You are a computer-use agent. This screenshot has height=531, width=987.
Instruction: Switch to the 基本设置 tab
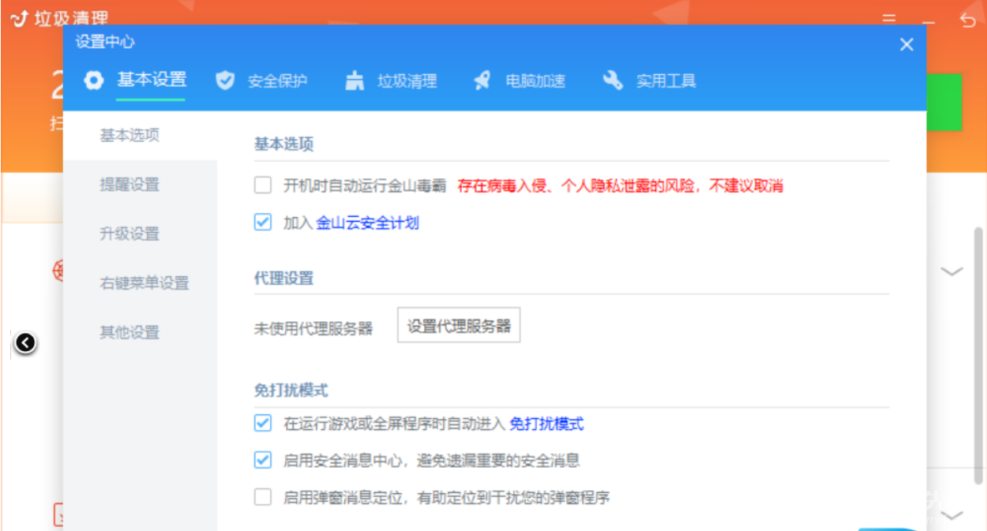(152, 80)
